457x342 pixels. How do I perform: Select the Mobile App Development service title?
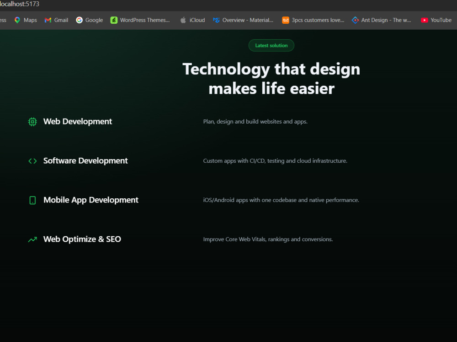(x=91, y=200)
